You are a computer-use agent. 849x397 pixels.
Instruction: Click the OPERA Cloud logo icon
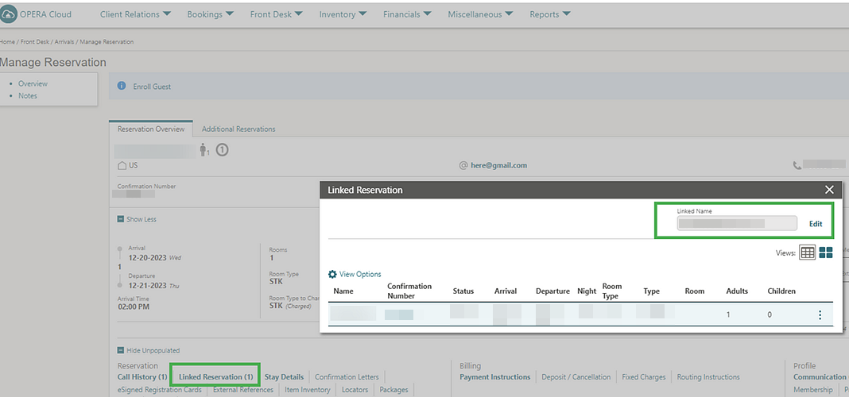[x=9, y=14]
